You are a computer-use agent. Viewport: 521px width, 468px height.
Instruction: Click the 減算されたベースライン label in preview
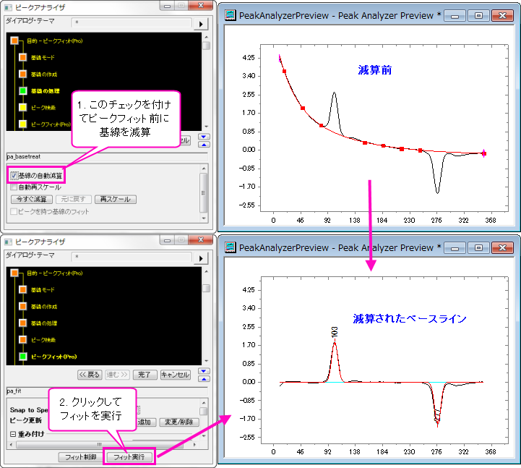409,318
